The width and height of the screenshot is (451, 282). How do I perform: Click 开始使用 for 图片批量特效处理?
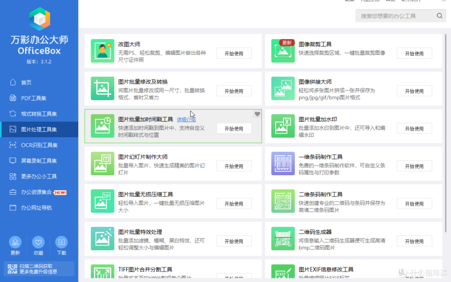pos(234,241)
